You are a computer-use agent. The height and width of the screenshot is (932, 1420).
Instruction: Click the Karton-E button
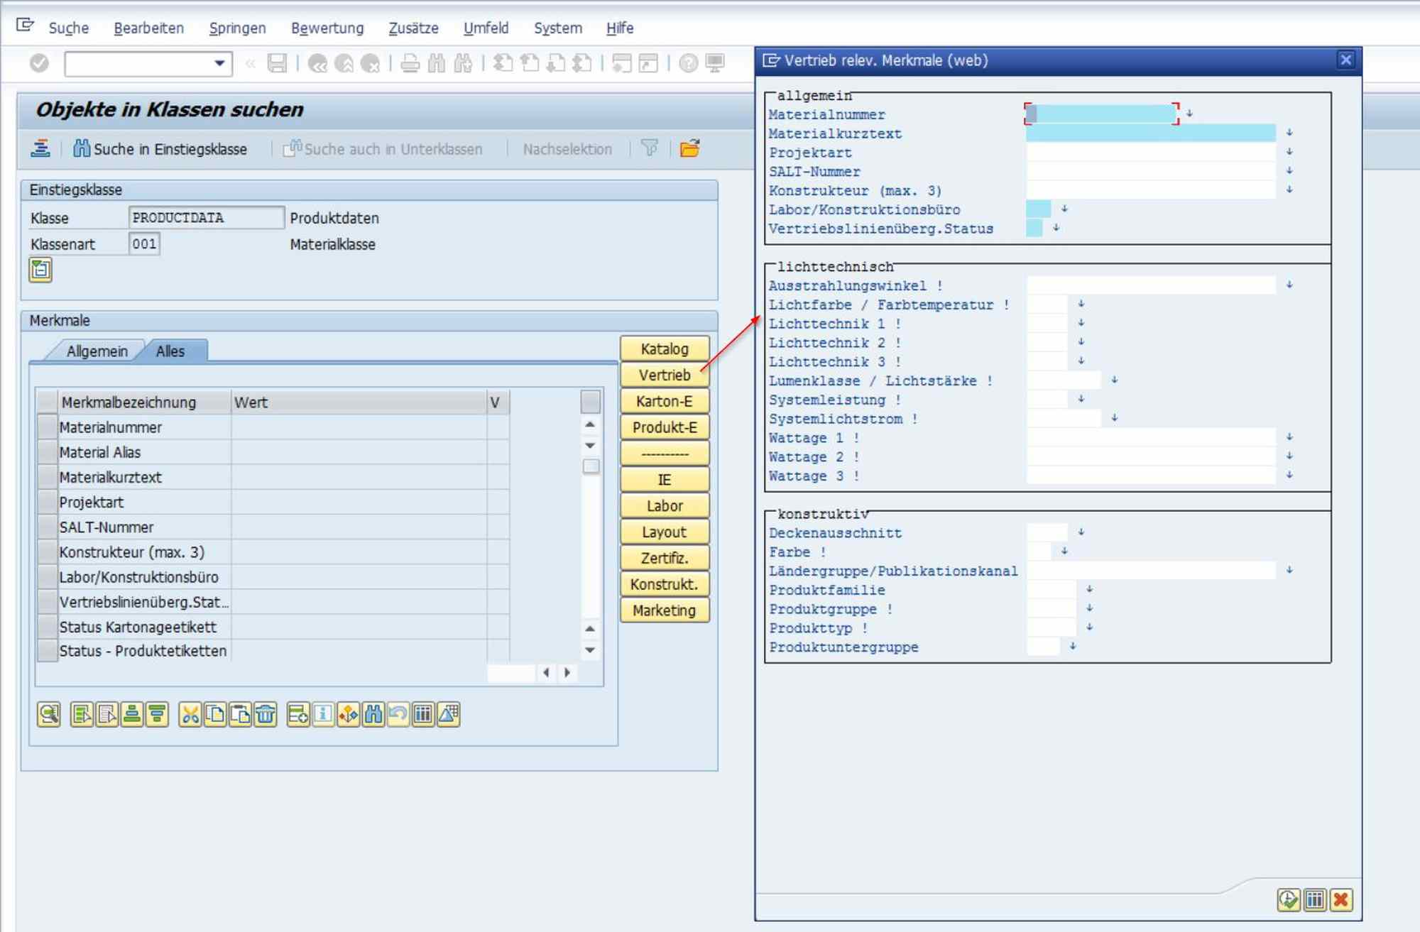click(665, 401)
